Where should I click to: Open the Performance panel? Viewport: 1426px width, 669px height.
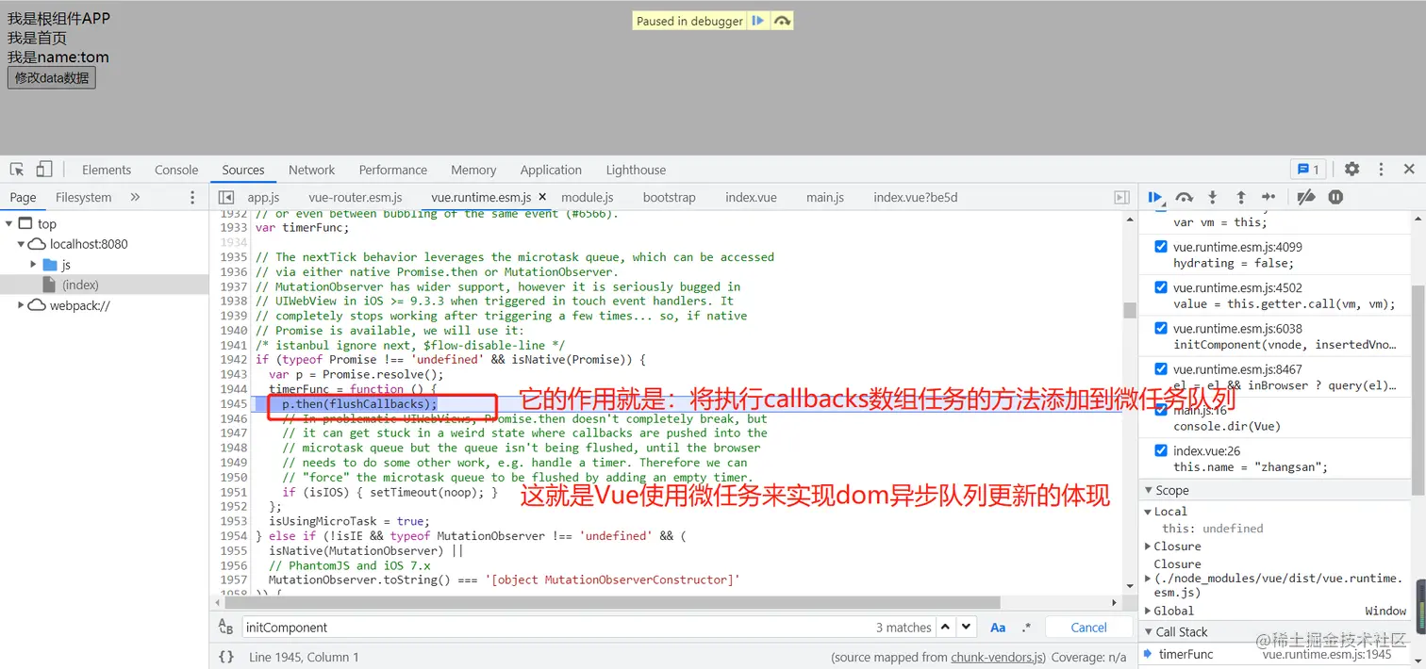(x=393, y=170)
